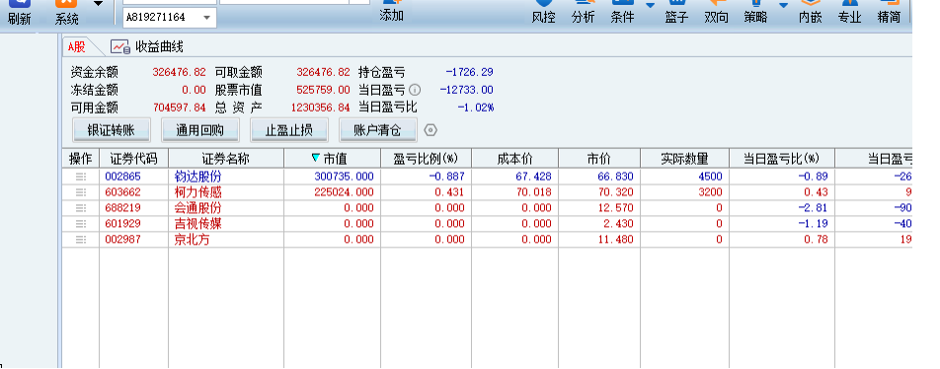Click the stock name 吉视传媒
Viewport: 940px width, 369px height.
point(197,223)
